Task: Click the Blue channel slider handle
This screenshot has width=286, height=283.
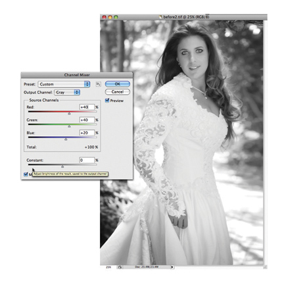Action: (x=66, y=140)
